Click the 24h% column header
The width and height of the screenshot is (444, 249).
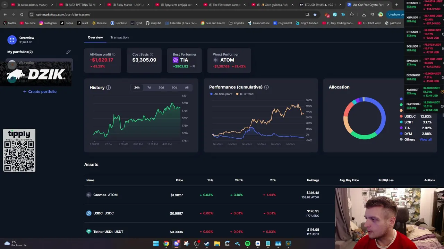pos(239,180)
